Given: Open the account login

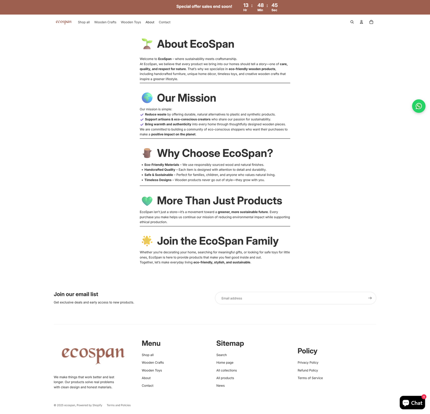Looking at the screenshot, I should pos(361,22).
